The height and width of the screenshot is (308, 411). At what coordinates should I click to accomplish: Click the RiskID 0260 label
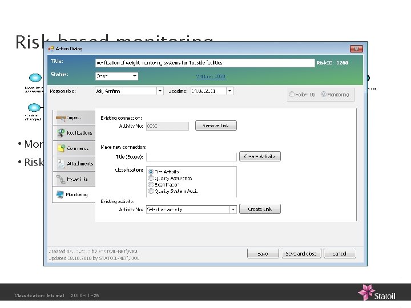pyautogui.click(x=332, y=63)
